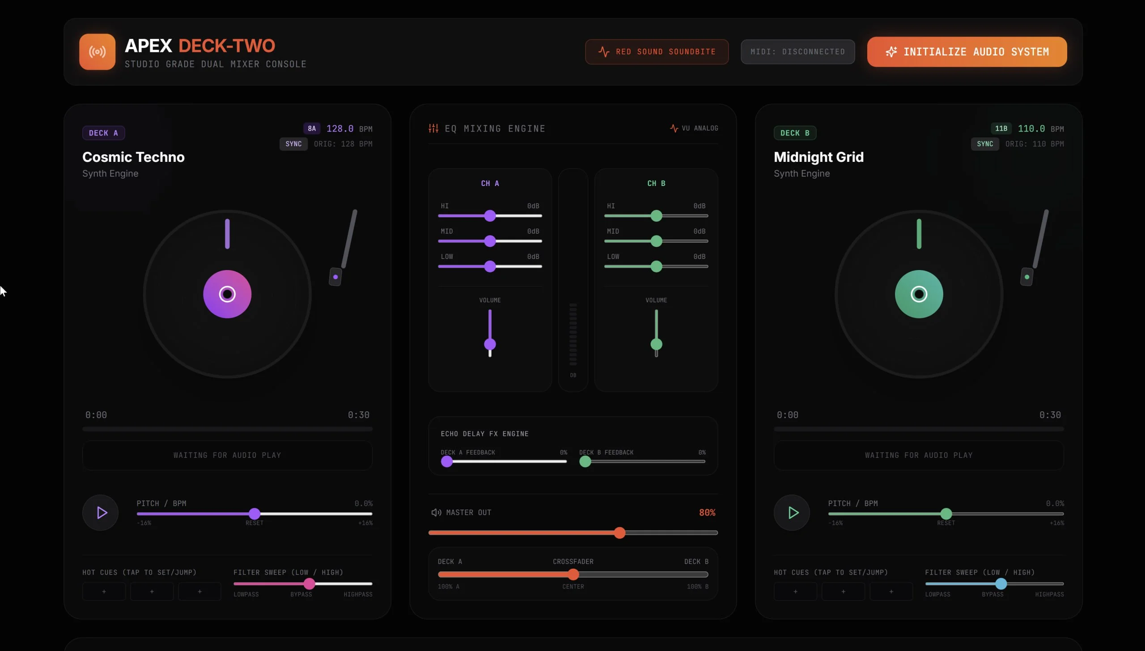Click the 100% A crossfader label
The image size is (1145, 651).
pyautogui.click(x=448, y=587)
